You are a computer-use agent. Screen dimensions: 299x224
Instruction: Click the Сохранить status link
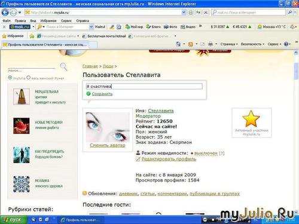tap(102, 94)
